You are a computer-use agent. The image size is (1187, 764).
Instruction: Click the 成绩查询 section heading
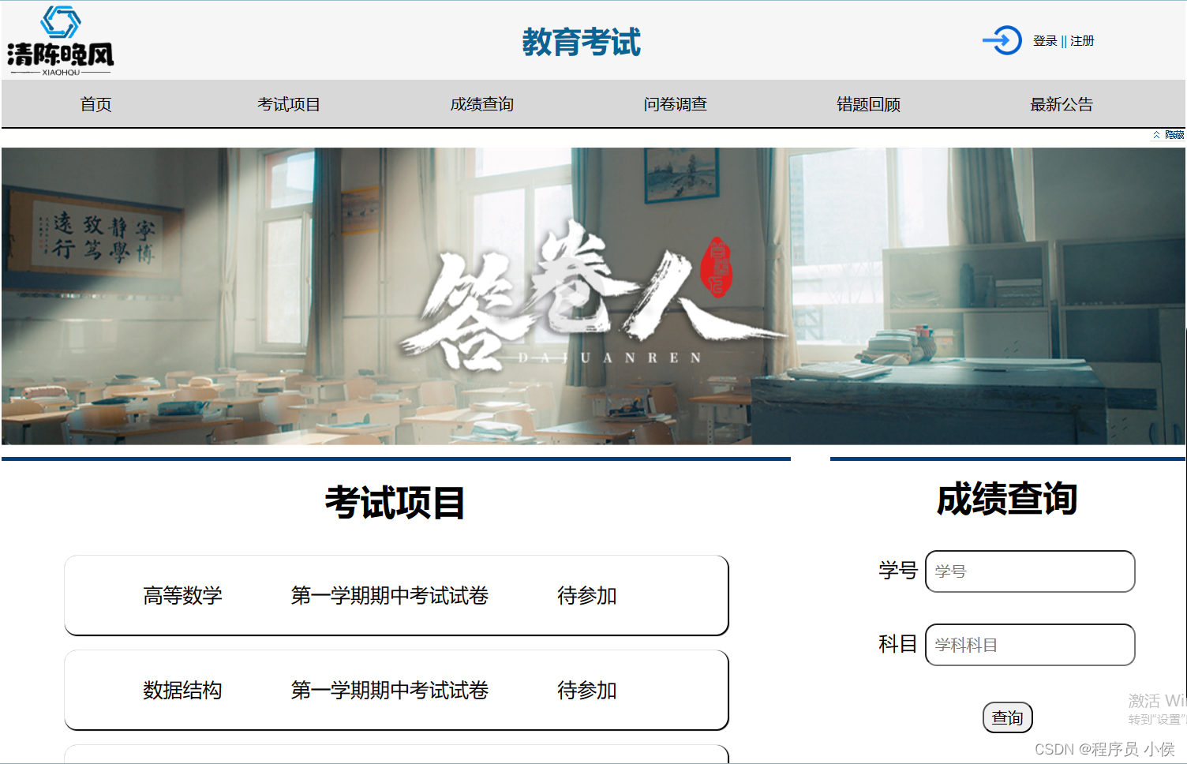(1007, 499)
